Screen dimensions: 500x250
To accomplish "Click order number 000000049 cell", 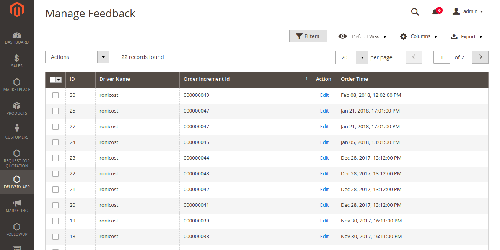I will pyautogui.click(x=246, y=95).
